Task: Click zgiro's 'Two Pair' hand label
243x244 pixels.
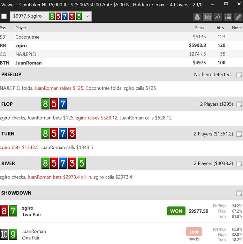Action: coord(32,215)
